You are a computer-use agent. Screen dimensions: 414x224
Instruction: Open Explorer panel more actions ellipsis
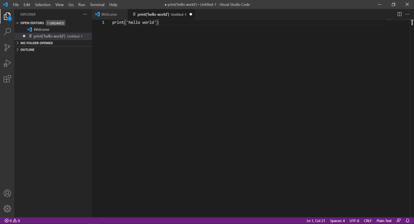[x=85, y=14]
